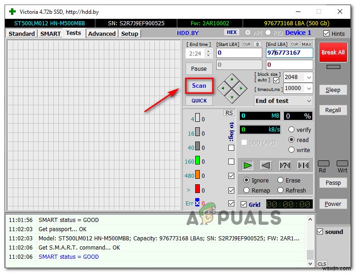Screen dimensions: 356x273
Task: Click the Sleep button
Action: [333, 90]
